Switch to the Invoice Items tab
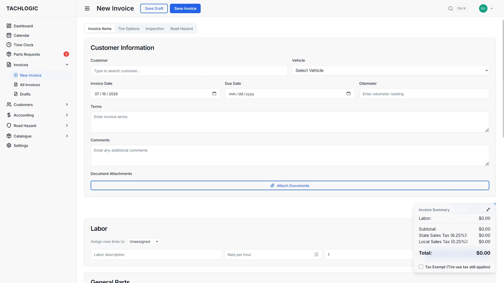 tap(100, 29)
